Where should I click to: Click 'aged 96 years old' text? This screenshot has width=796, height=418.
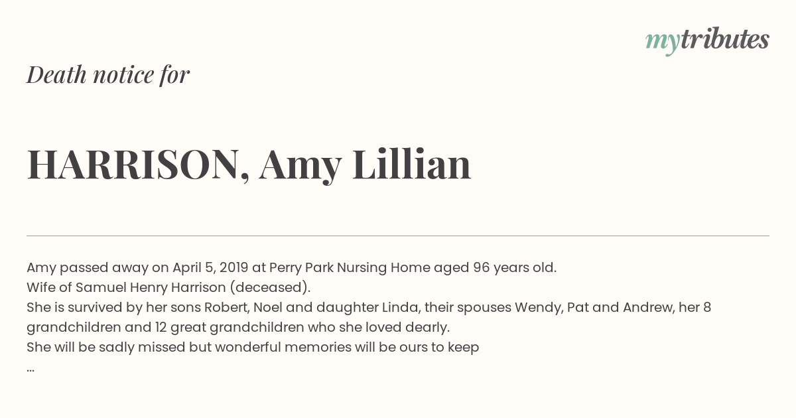click(x=495, y=268)
